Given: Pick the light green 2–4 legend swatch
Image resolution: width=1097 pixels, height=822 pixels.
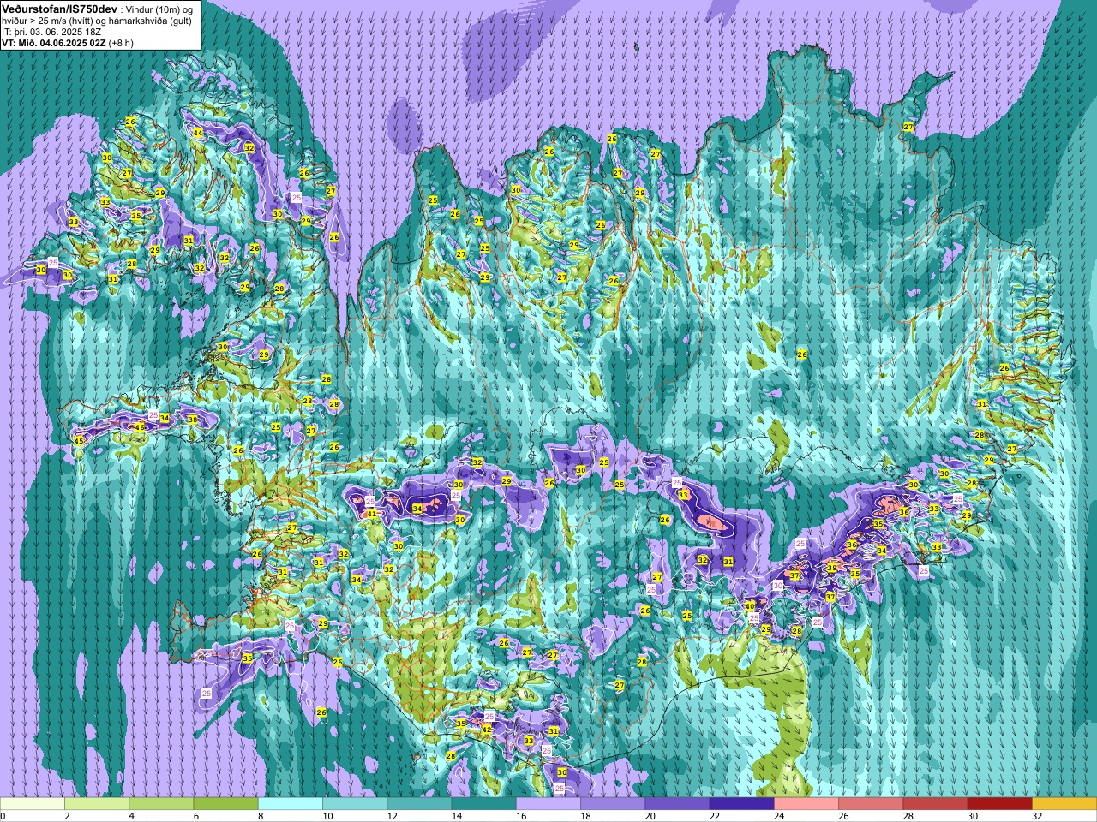Looking at the screenshot, I should (97, 804).
